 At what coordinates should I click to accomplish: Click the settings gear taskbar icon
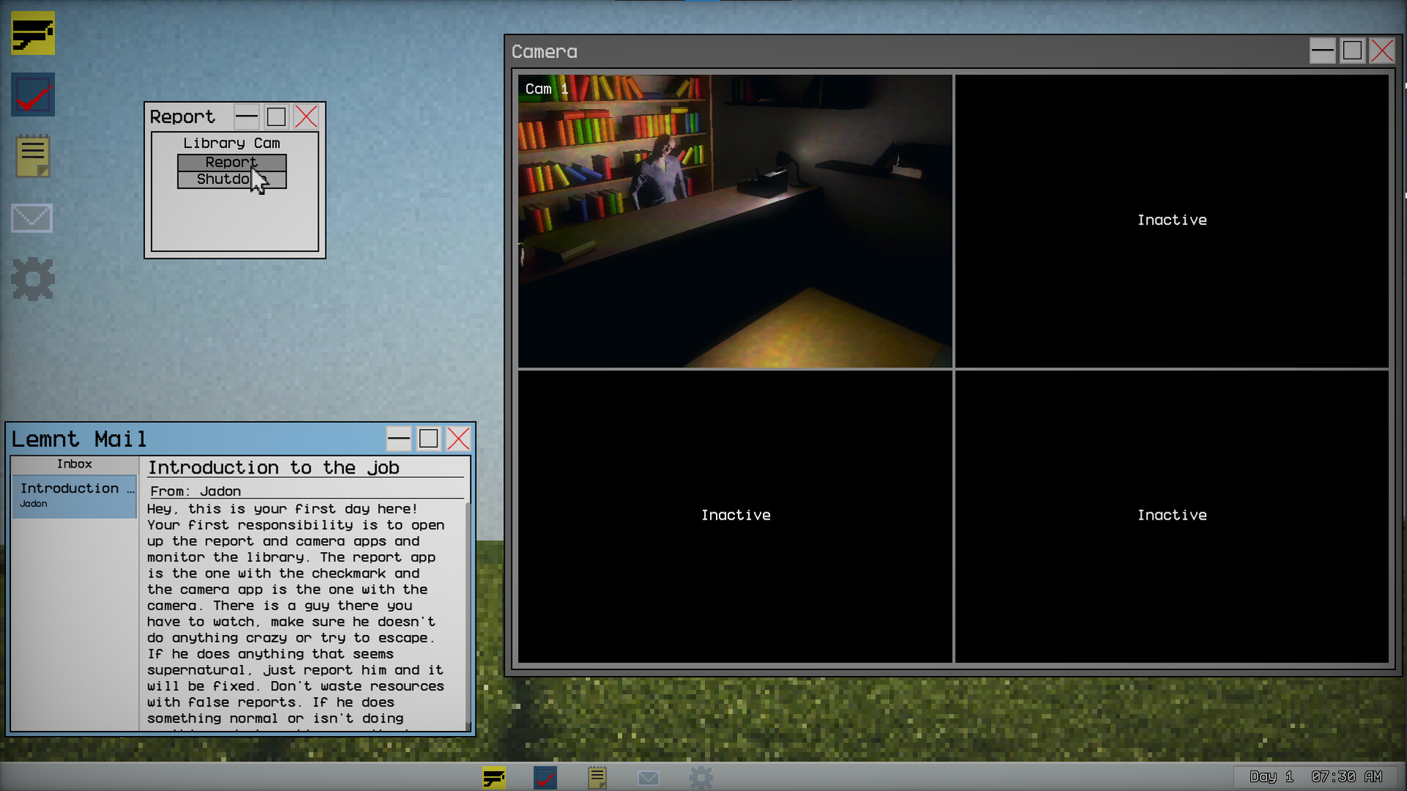(701, 777)
